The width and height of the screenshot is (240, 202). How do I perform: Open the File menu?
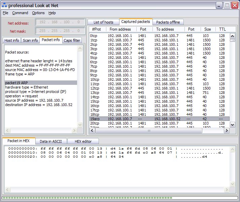click(5, 13)
